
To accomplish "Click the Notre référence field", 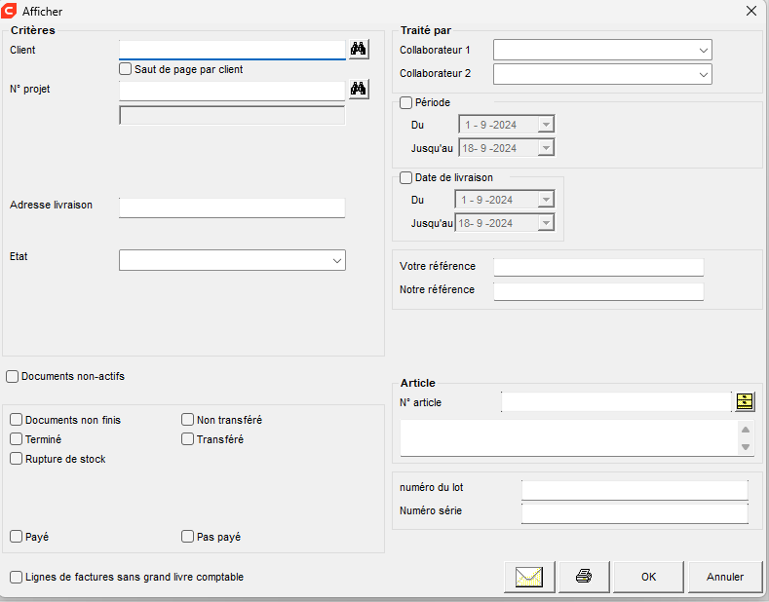I will pos(598,291).
